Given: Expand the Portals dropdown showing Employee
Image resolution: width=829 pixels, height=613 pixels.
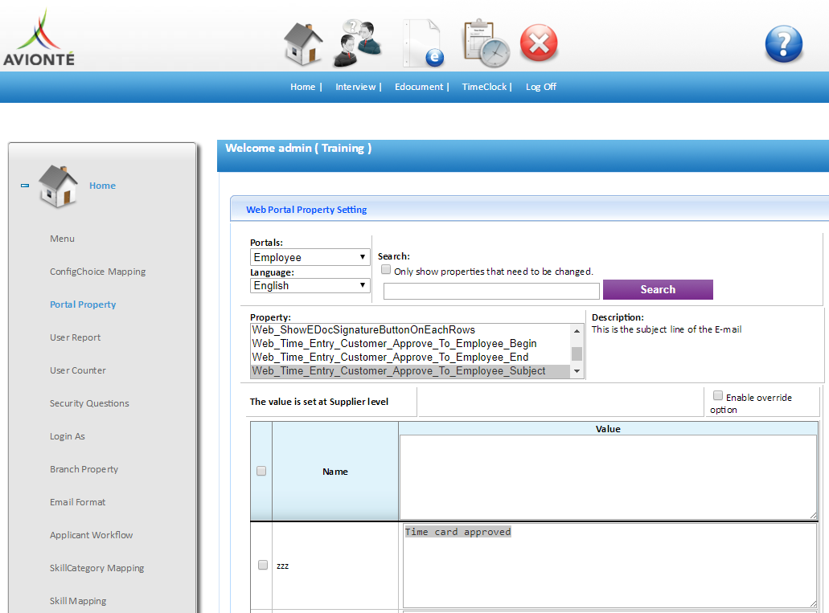Looking at the screenshot, I should click(310, 257).
